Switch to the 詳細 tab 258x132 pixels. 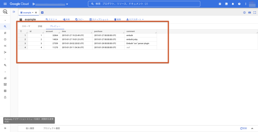coord(40,26)
